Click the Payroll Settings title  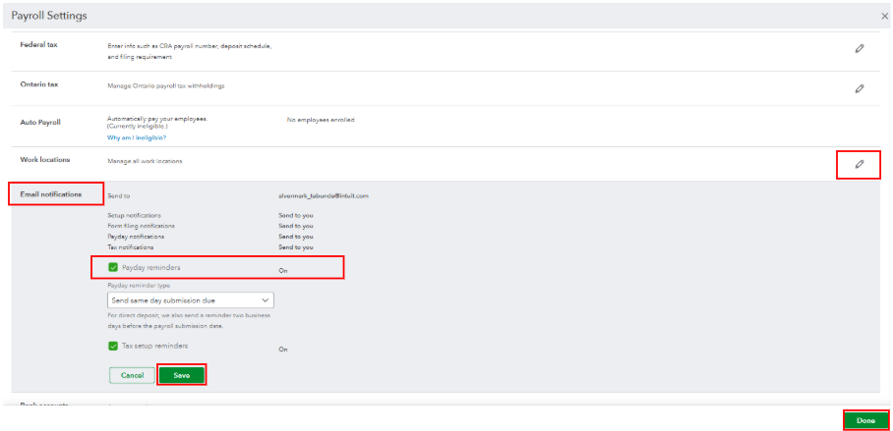(x=49, y=16)
